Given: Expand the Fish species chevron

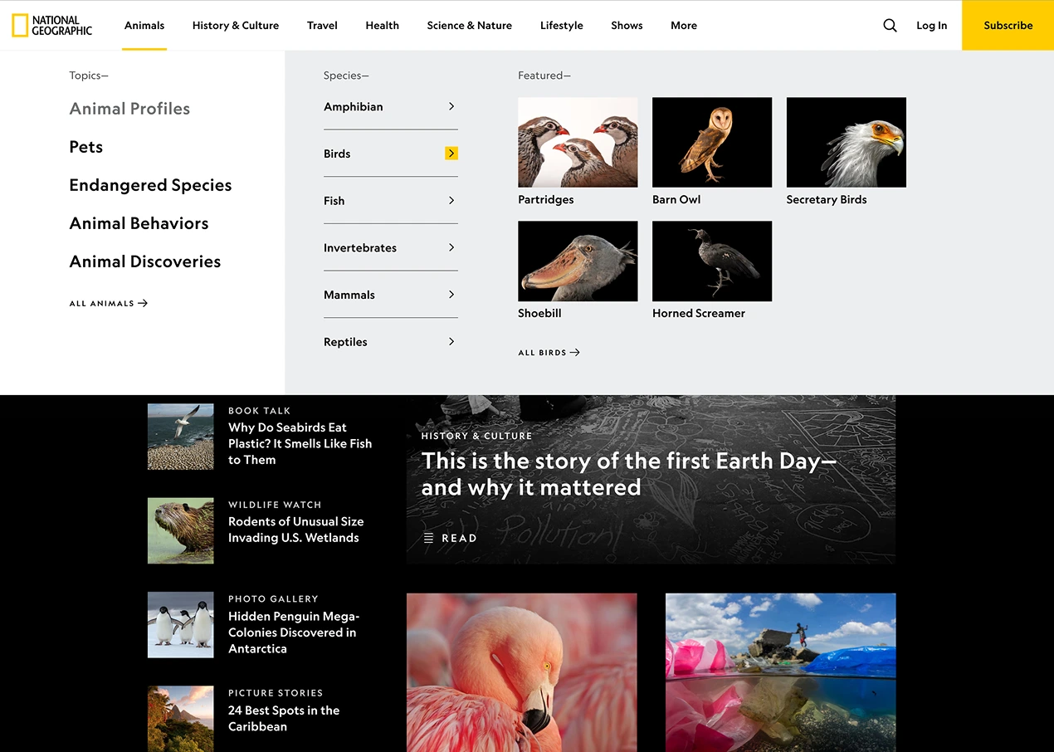Looking at the screenshot, I should 451,200.
